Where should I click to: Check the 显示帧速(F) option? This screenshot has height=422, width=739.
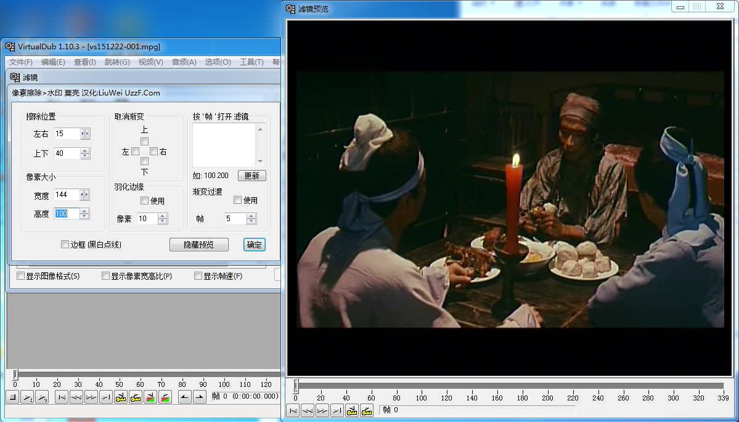click(198, 276)
